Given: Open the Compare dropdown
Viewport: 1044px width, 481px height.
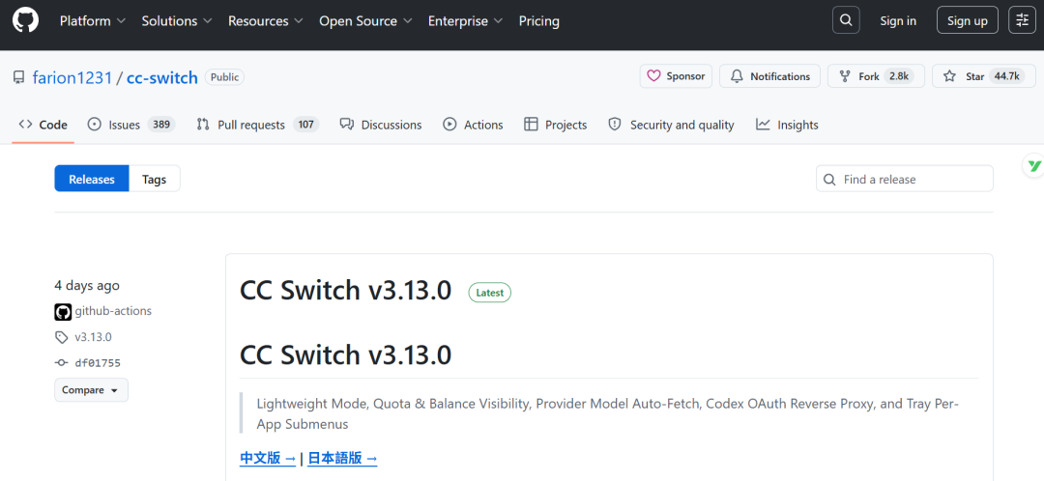Looking at the screenshot, I should tap(91, 390).
